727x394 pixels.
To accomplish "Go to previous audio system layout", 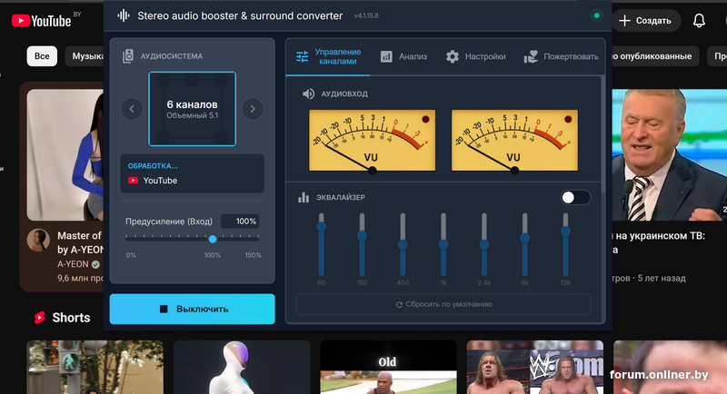I will coord(132,109).
